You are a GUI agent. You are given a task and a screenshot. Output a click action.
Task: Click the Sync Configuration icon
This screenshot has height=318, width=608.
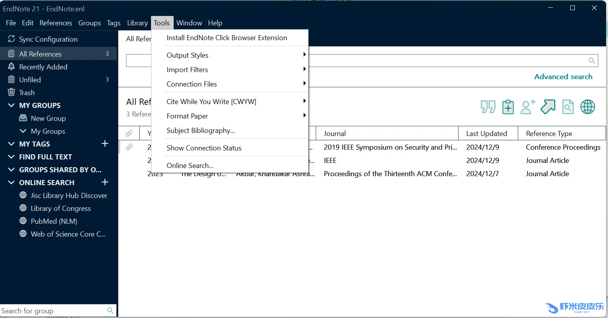tap(11, 39)
